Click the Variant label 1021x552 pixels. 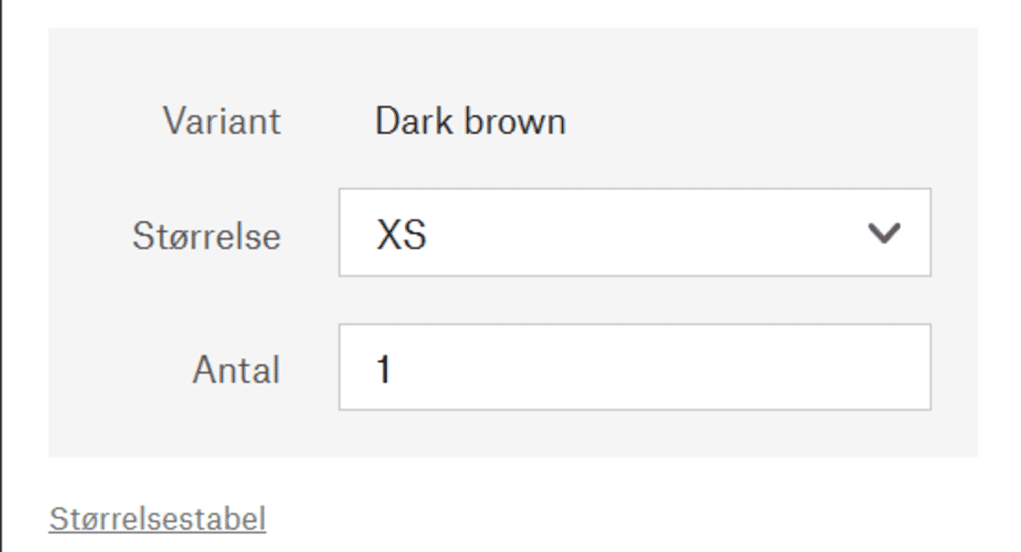[221, 122]
